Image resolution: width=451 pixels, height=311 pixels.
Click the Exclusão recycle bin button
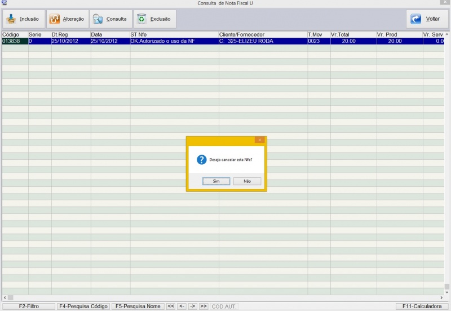pos(154,19)
